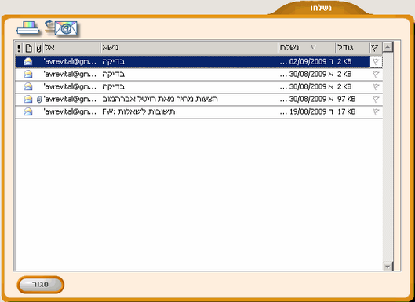
Task: Click the סגור close button
Action: [41, 285]
